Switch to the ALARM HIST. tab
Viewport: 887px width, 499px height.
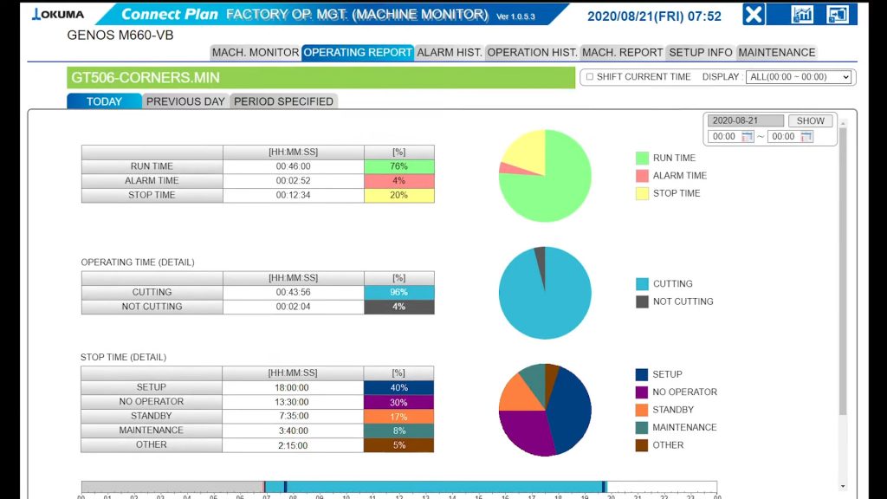coord(449,53)
